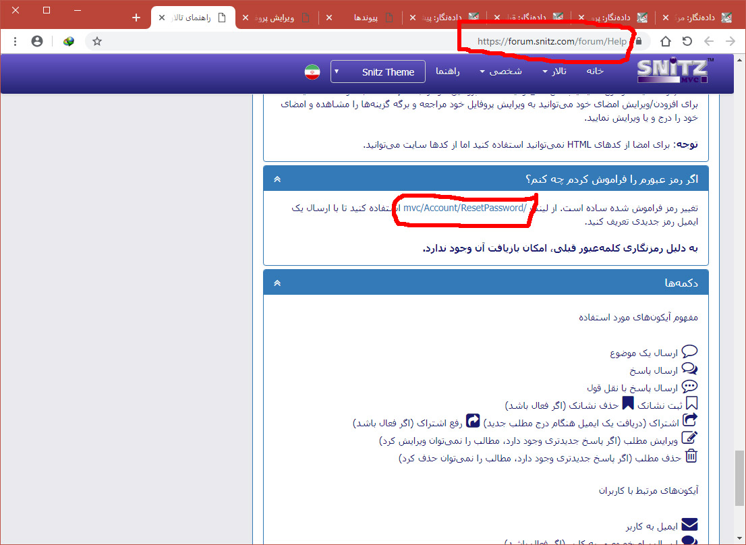The height and width of the screenshot is (545, 746).
Task: Go to خانه in the navigation bar
Action: click(x=595, y=71)
